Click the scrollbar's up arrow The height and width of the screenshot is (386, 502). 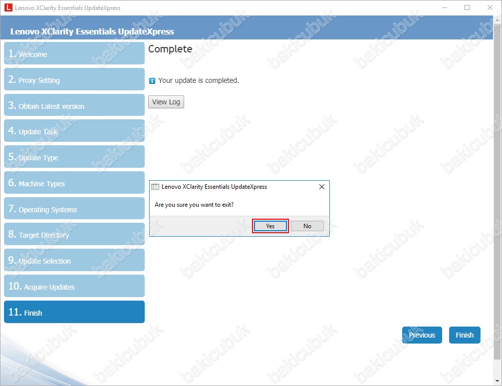[x=498, y=20]
